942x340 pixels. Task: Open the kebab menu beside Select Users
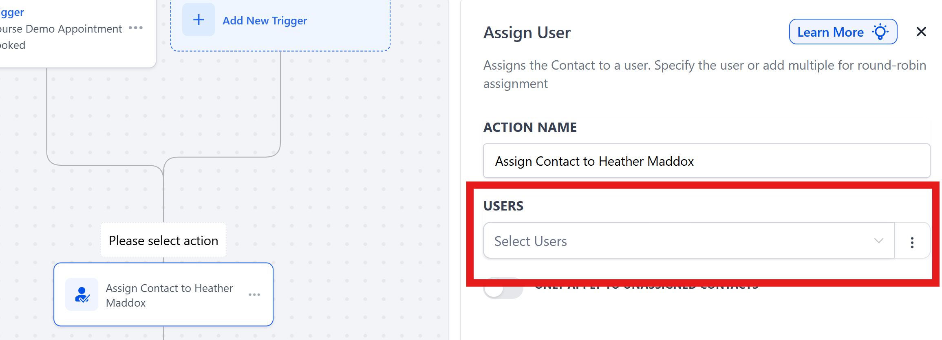(x=912, y=241)
